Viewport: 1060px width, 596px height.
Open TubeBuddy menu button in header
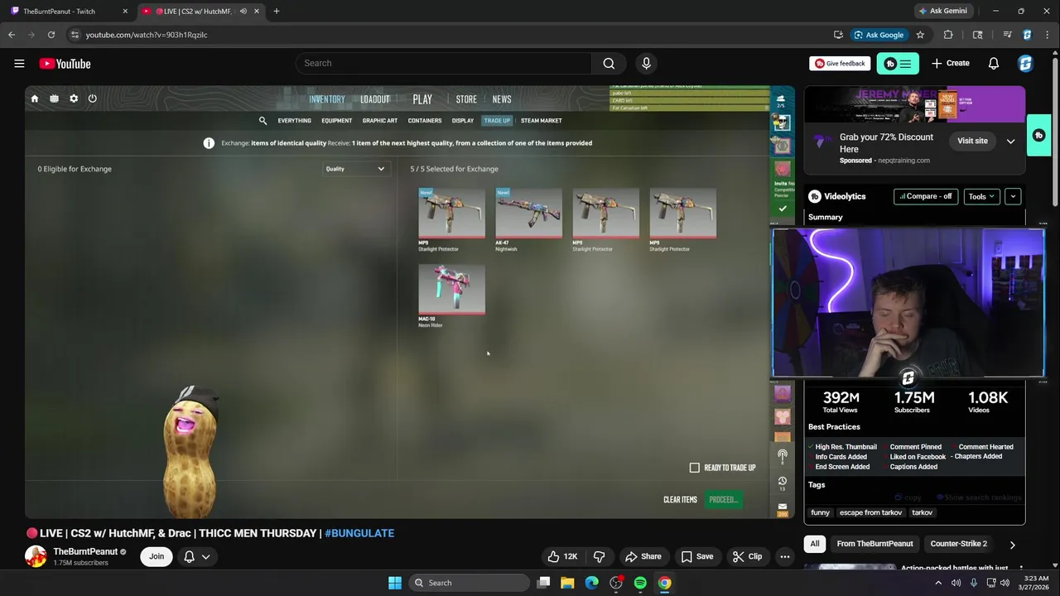pos(898,63)
